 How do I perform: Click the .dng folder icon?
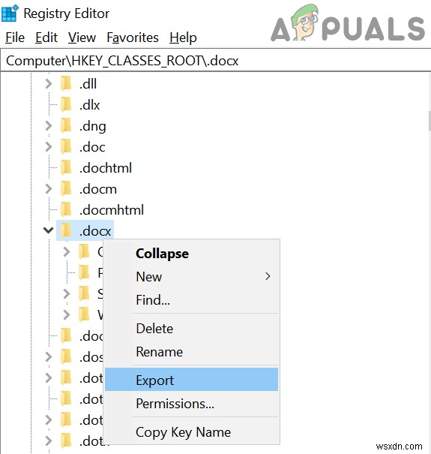[x=66, y=125]
